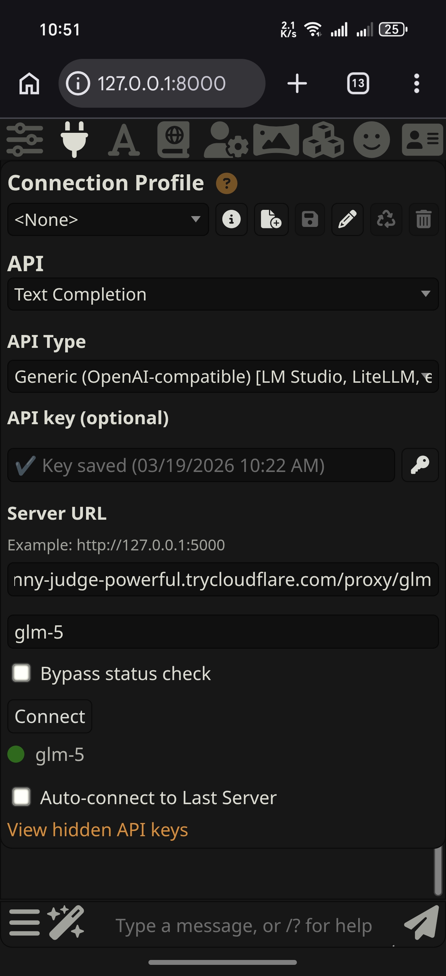
Task: Enable Bypass status check checkbox
Action: pyautogui.click(x=21, y=673)
